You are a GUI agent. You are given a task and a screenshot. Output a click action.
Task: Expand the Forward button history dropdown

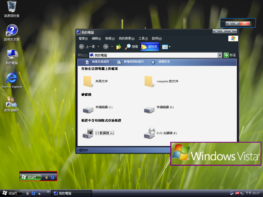click(111, 47)
